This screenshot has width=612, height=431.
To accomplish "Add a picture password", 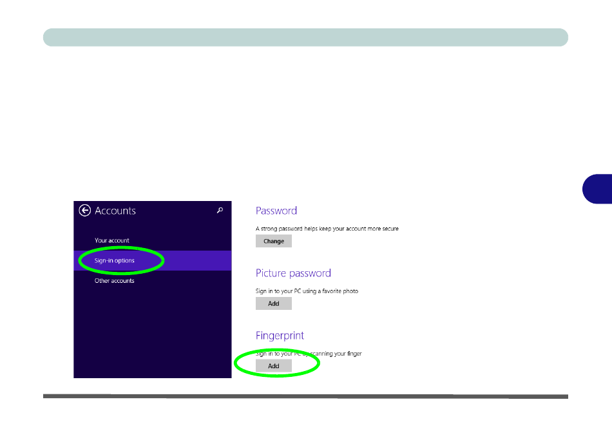I will 274,303.
